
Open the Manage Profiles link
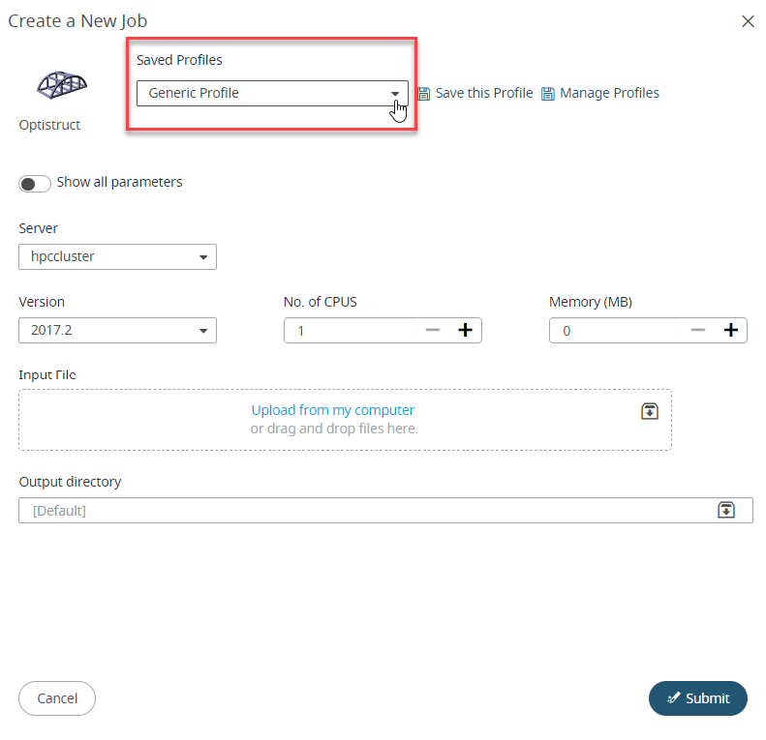point(609,94)
